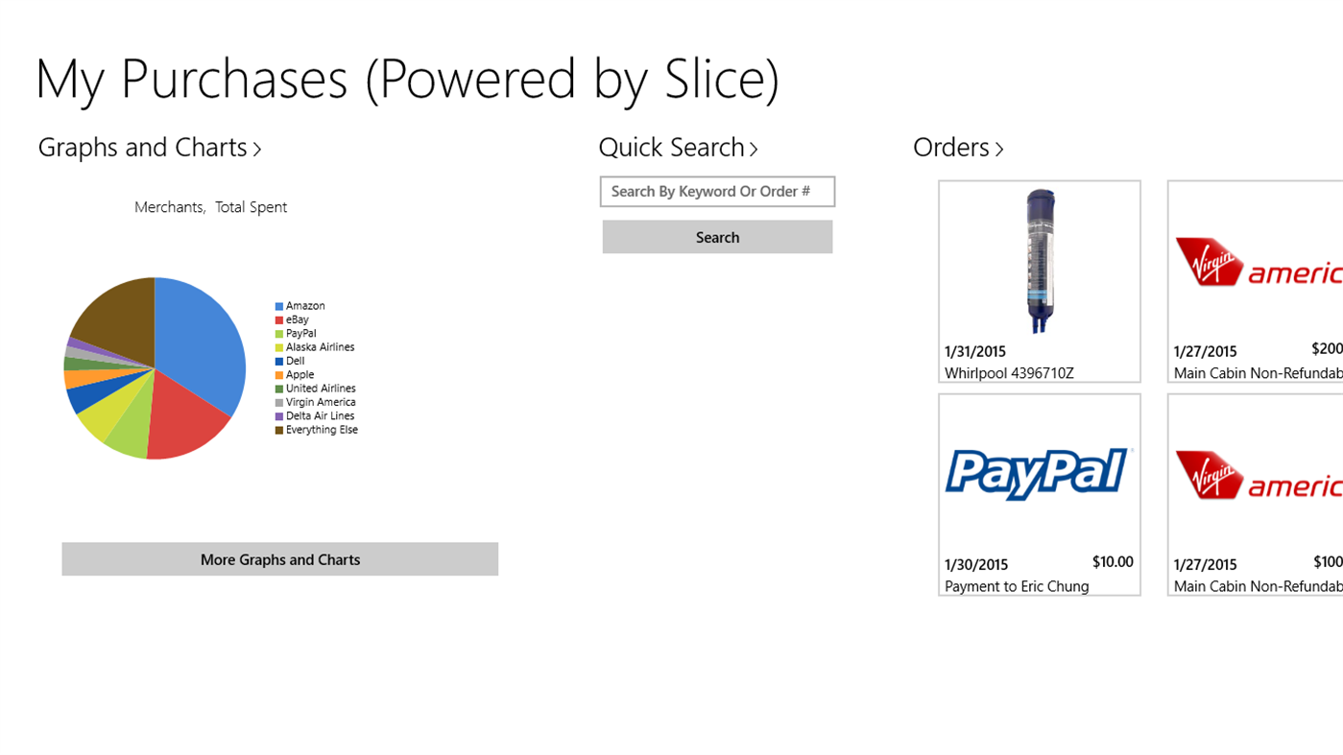1343x755 pixels.
Task: Click the Everything Else legend swatch
Action: pos(278,429)
